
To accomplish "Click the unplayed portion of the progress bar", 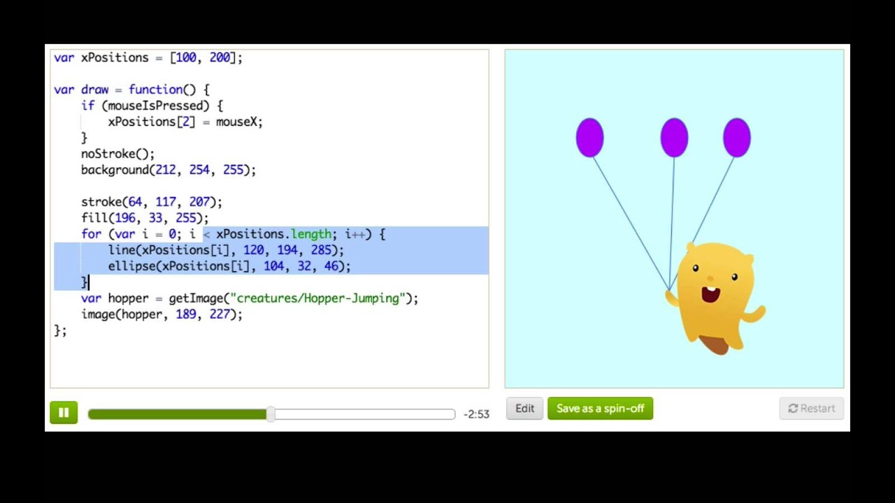I will 364,414.
